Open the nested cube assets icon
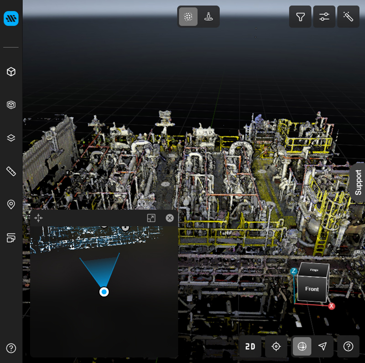The image size is (365, 363). [x=11, y=105]
